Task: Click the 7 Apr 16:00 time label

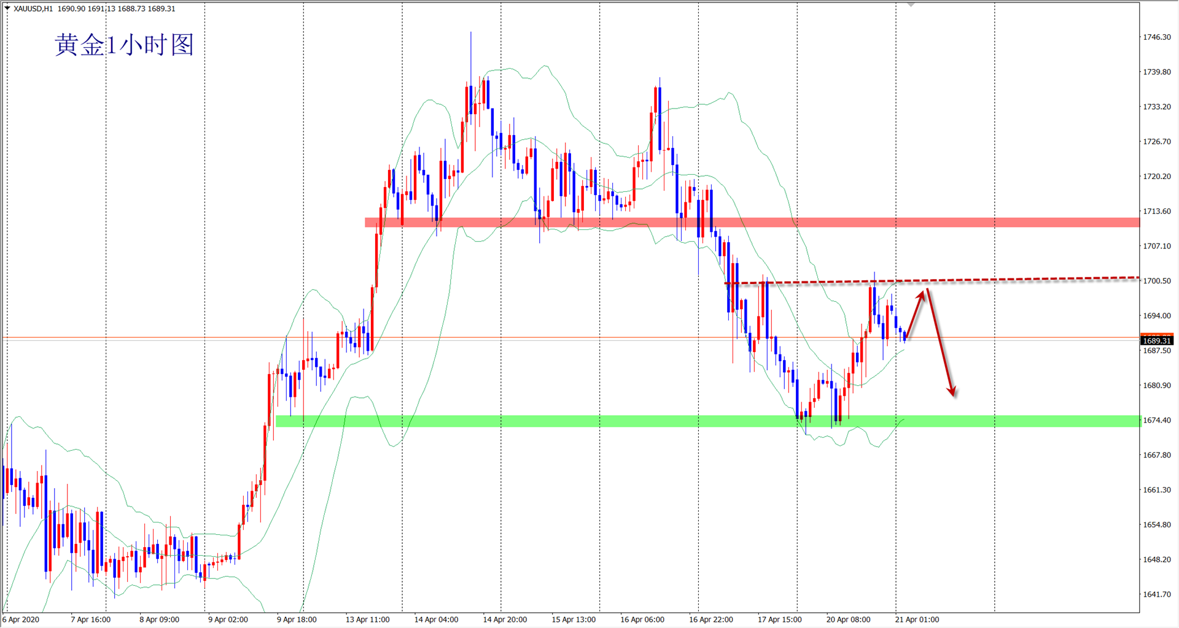Action: (91, 619)
